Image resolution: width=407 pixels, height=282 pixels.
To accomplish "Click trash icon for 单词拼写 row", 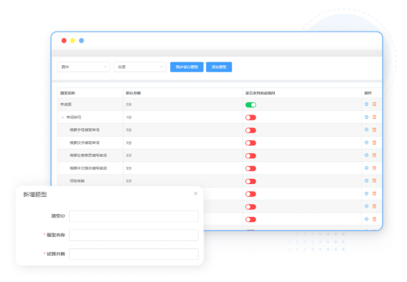I will [x=374, y=117].
